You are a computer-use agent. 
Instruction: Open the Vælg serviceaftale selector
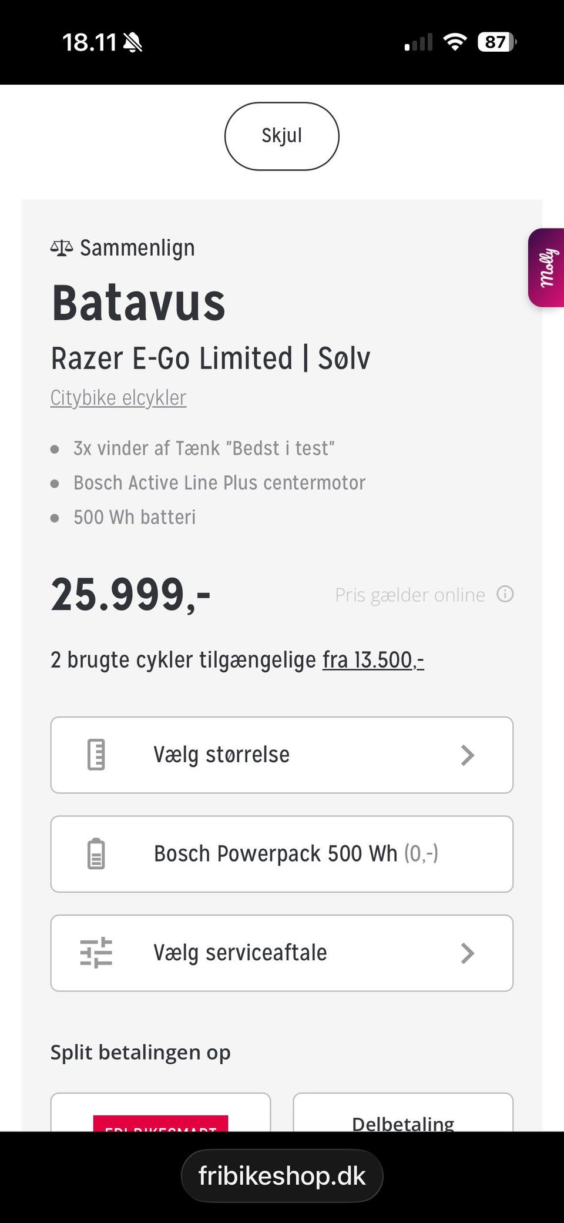pyautogui.click(x=282, y=953)
